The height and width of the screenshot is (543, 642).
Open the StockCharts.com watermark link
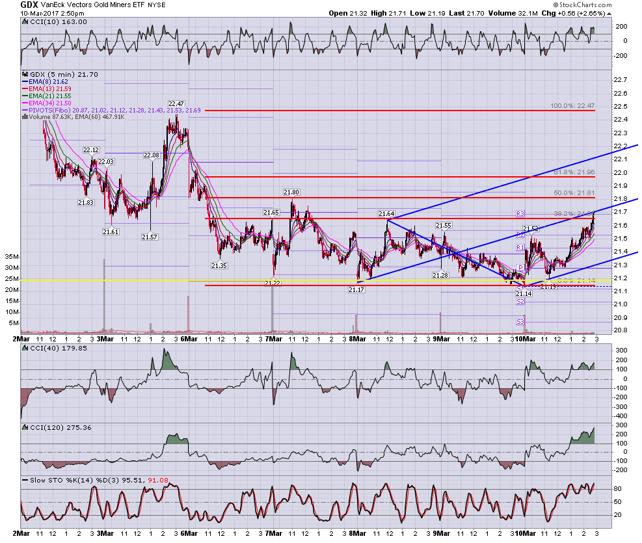point(582,5)
